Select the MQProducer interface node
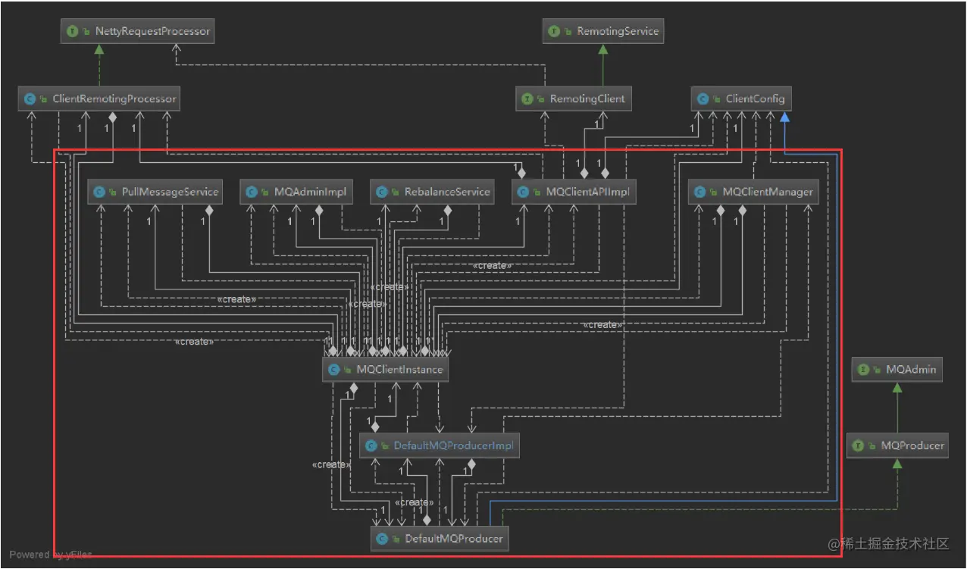The width and height of the screenshot is (967, 569). [x=898, y=446]
